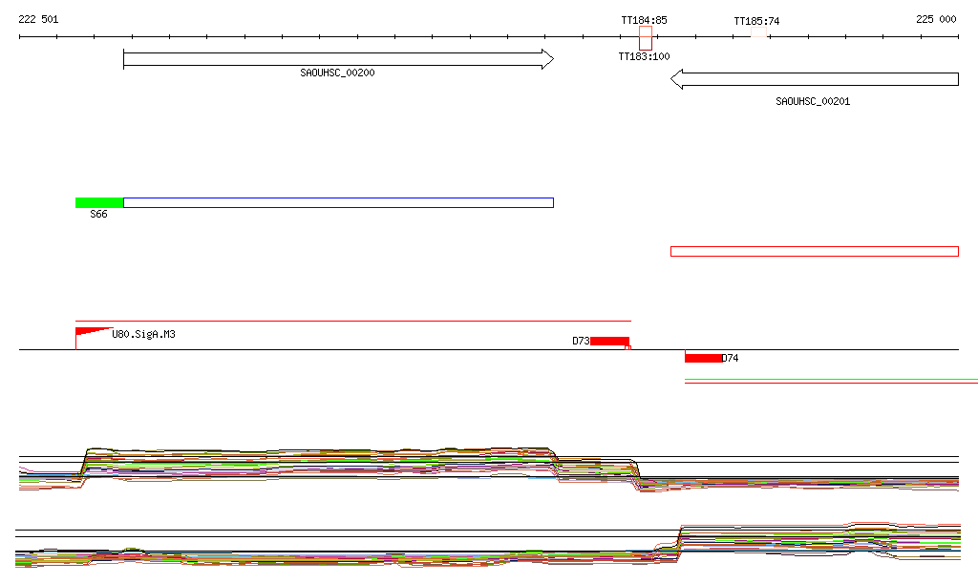
Task: Open the TT184:85 terminator label
Action: (644, 20)
